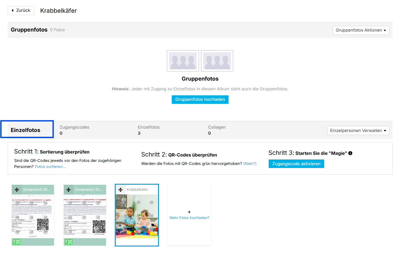Click the Collagen count label
The width and height of the screenshot is (407, 263).
[217, 127]
